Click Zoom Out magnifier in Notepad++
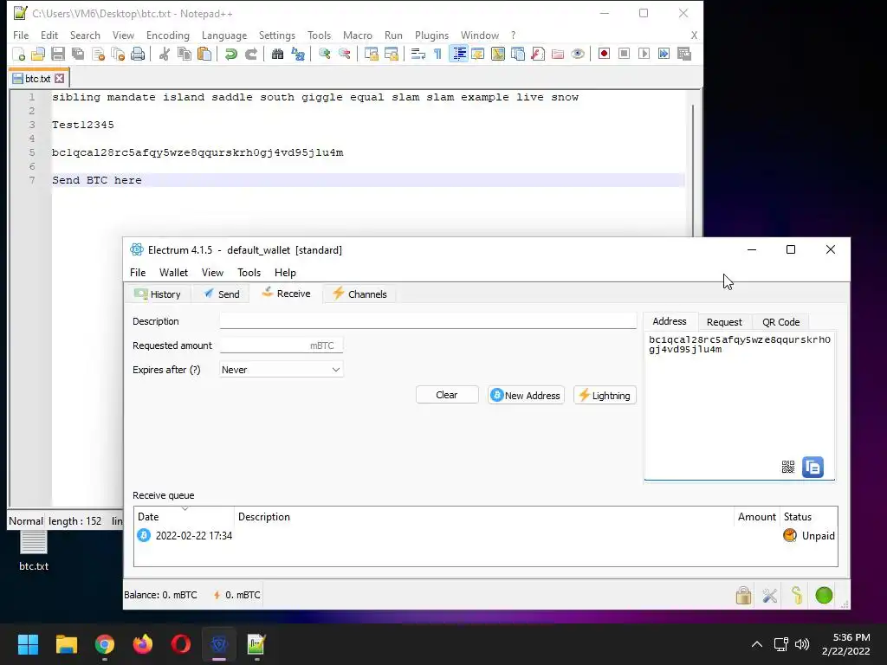Image resolution: width=887 pixels, height=665 pixels. [345, 54]
